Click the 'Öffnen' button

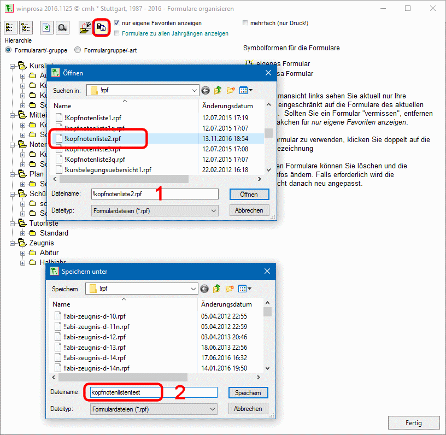coord(249,195)
